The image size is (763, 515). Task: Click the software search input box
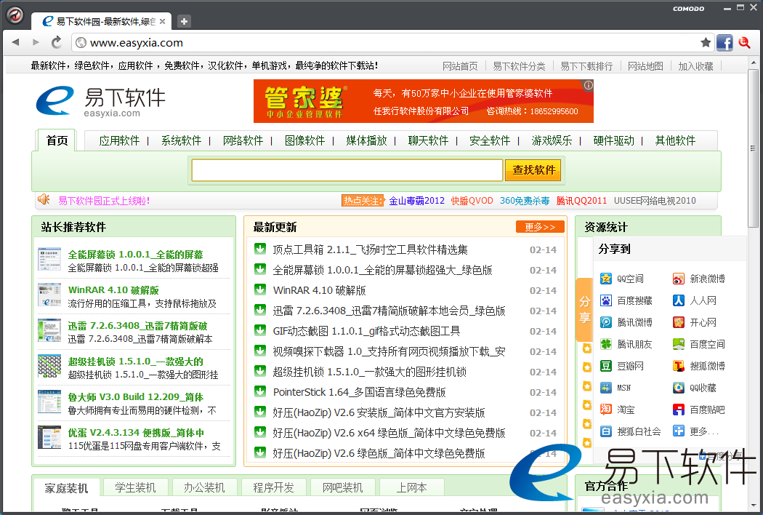347,170
